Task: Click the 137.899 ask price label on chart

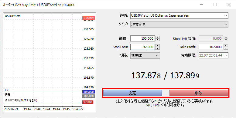Action: 88,18
